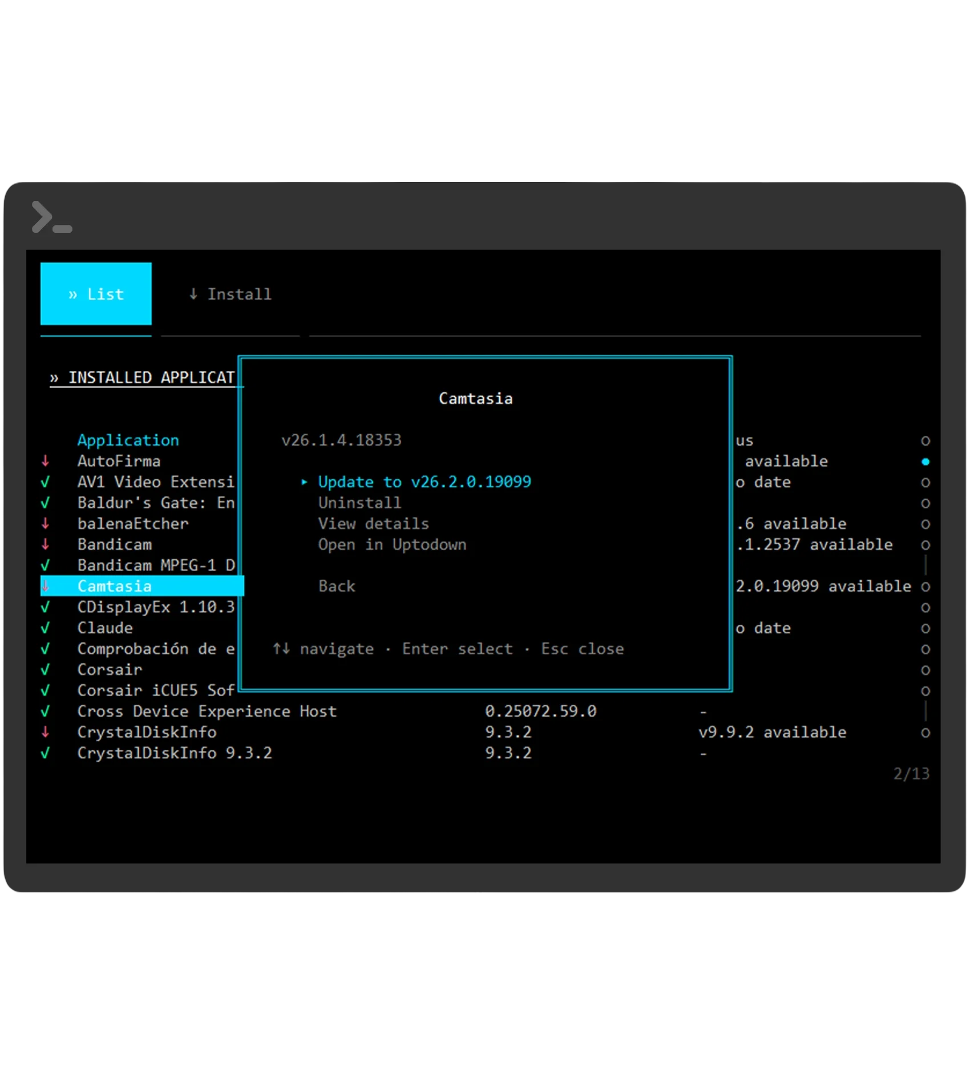Click the down arrow in the highlighted Camtasia row
This screenshot has height=1075, width=970.
(x=46, y=585)
